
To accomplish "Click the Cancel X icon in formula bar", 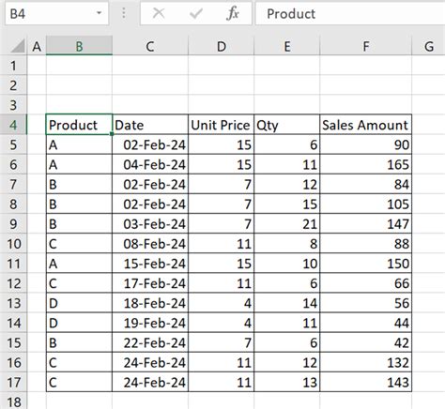I will point(159,13).
